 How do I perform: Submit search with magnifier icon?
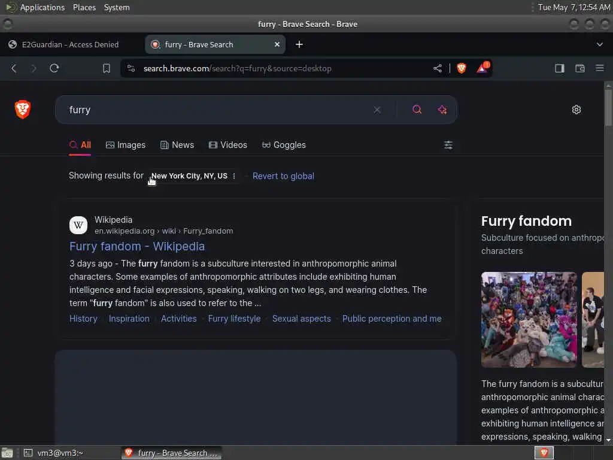417,110
